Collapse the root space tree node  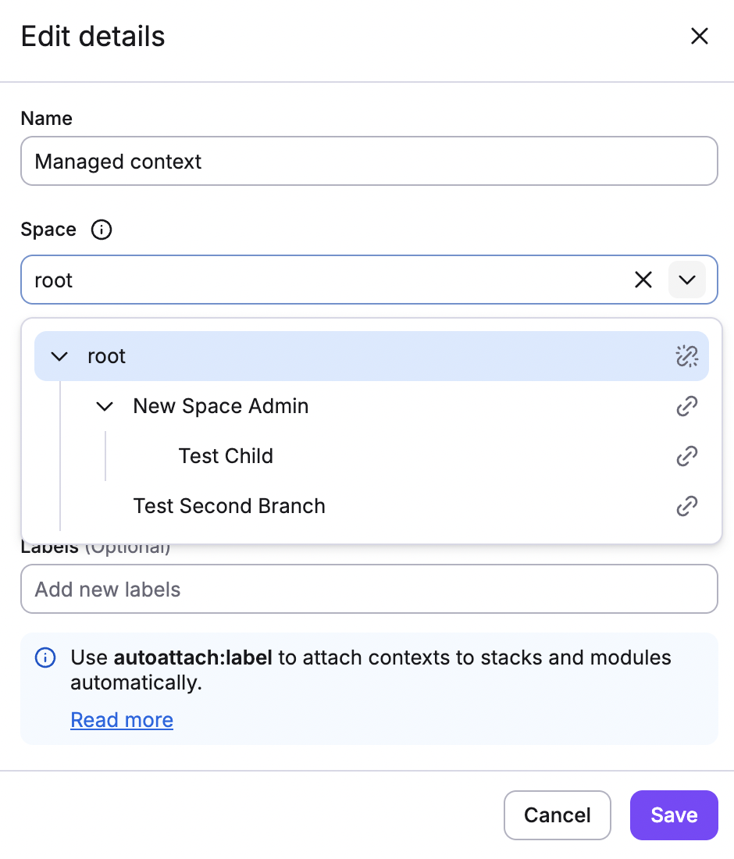(59, 356)
